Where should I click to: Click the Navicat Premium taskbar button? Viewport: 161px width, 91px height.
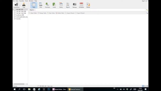click(75, 89)
